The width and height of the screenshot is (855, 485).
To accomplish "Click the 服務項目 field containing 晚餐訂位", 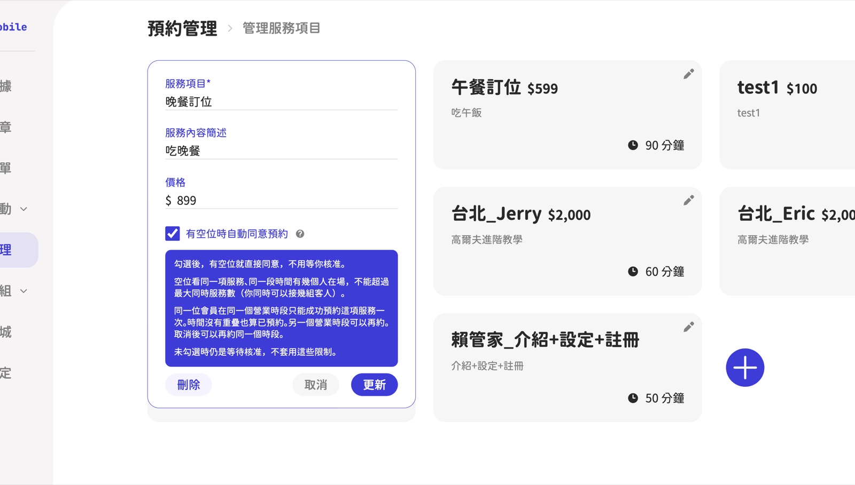I will (282, 102).
